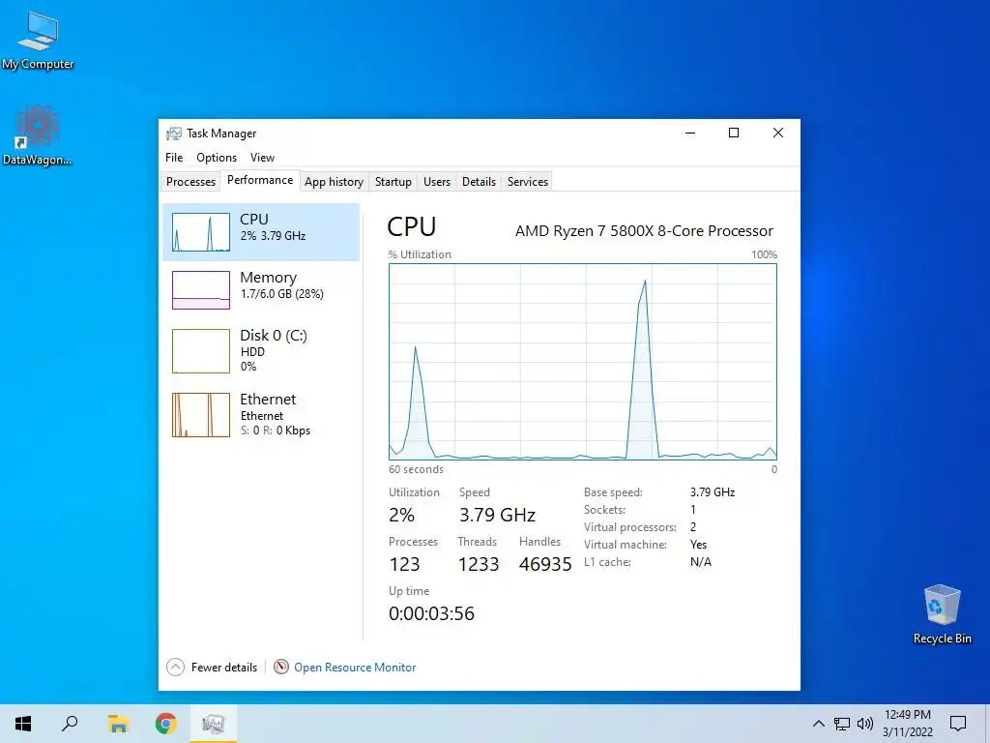990x743 pixels.
Task: Open taskbar search magnifier
Action: (x=70, y=724)
